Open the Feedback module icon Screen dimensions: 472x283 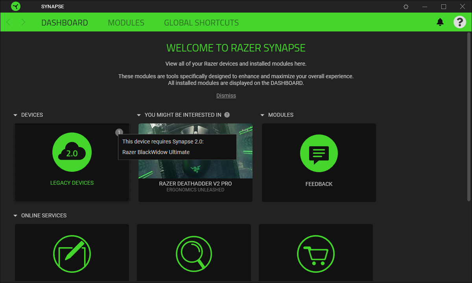319,153
